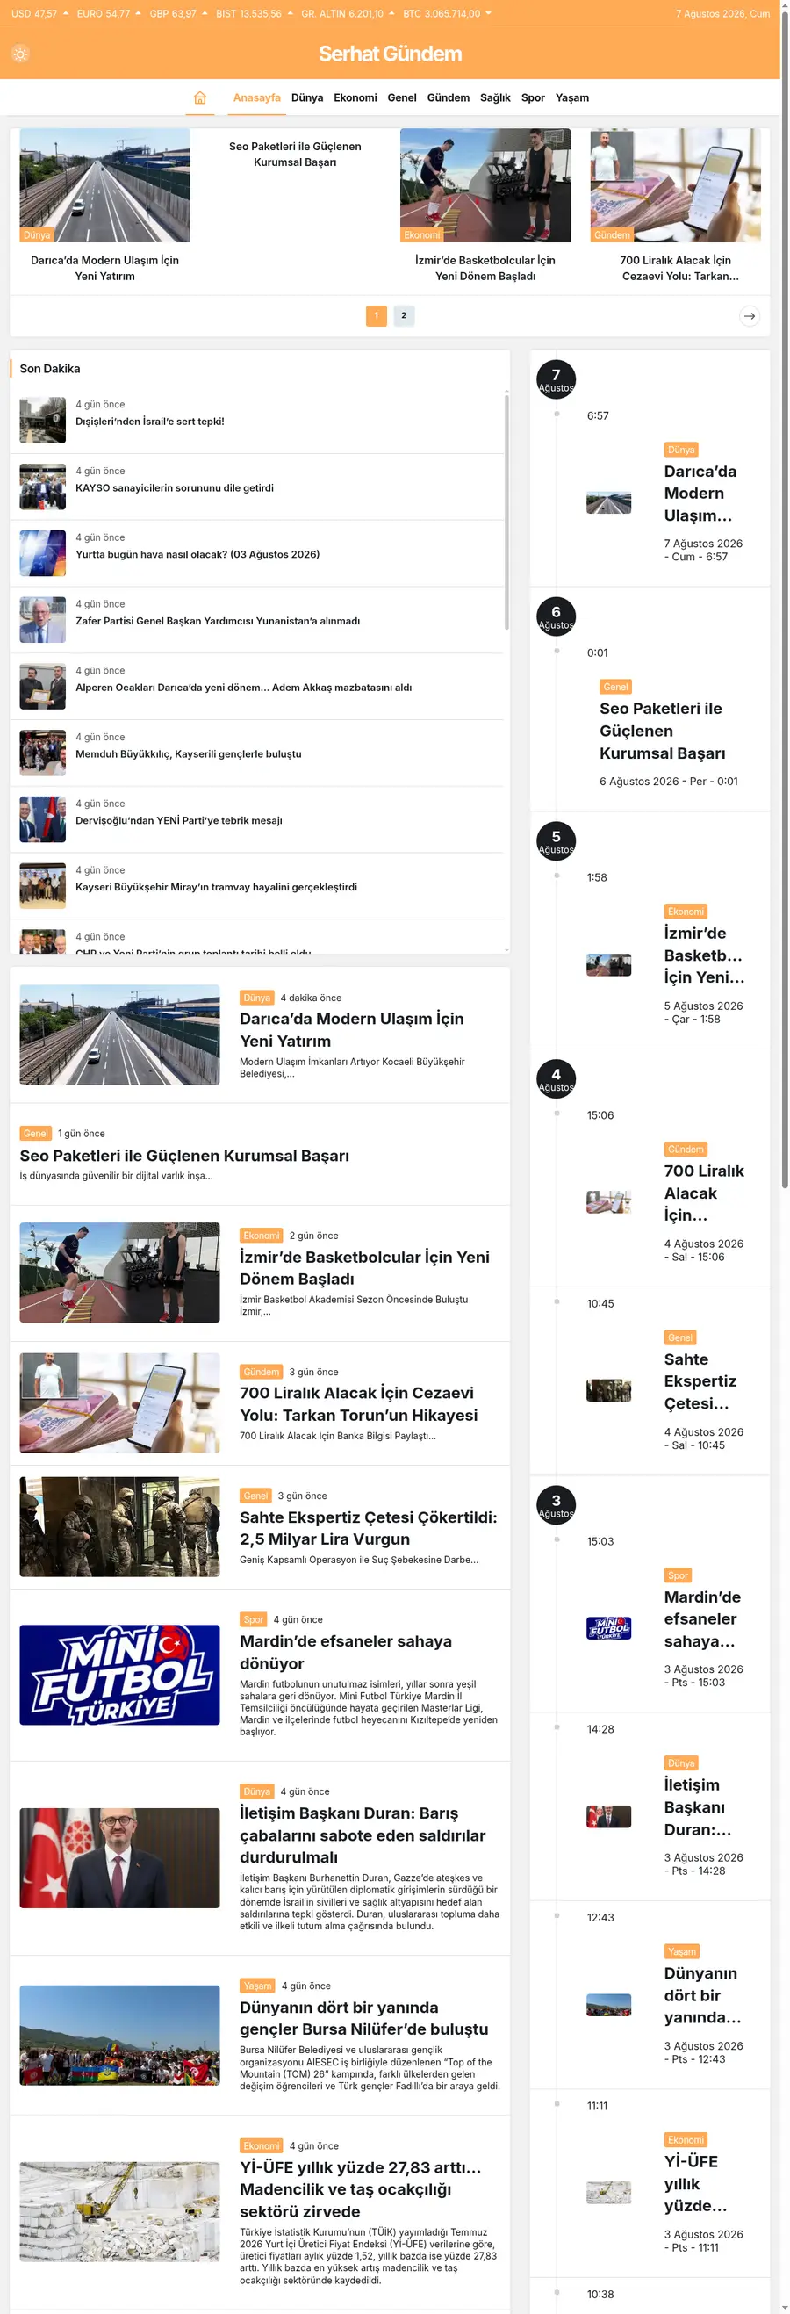Open the Dünya menu item
790x2314 pixels.
point(307,97)
